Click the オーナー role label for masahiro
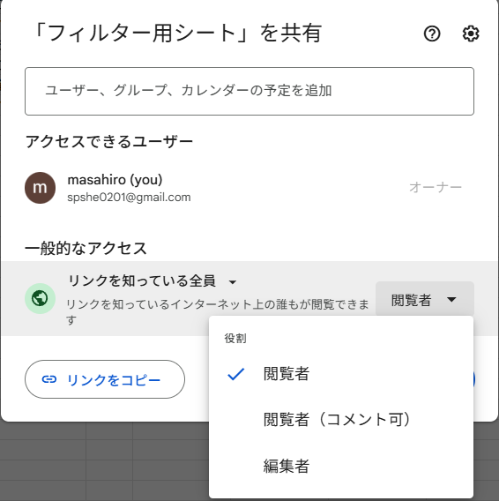 pyautogui.click(x=436, y=187)
